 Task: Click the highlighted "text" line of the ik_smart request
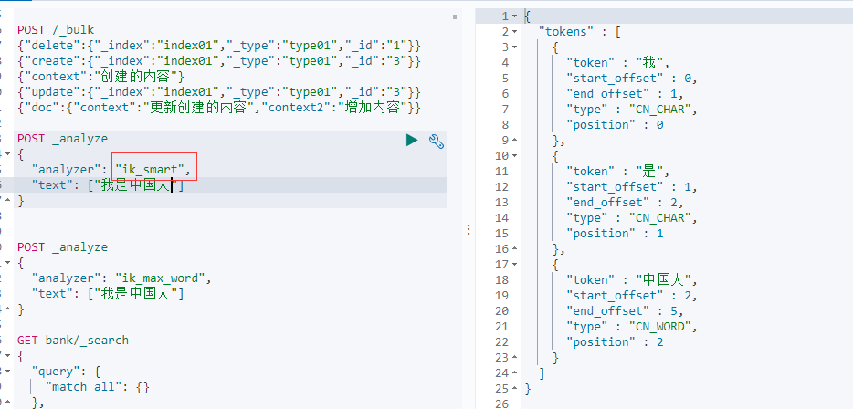click(107, 185)
